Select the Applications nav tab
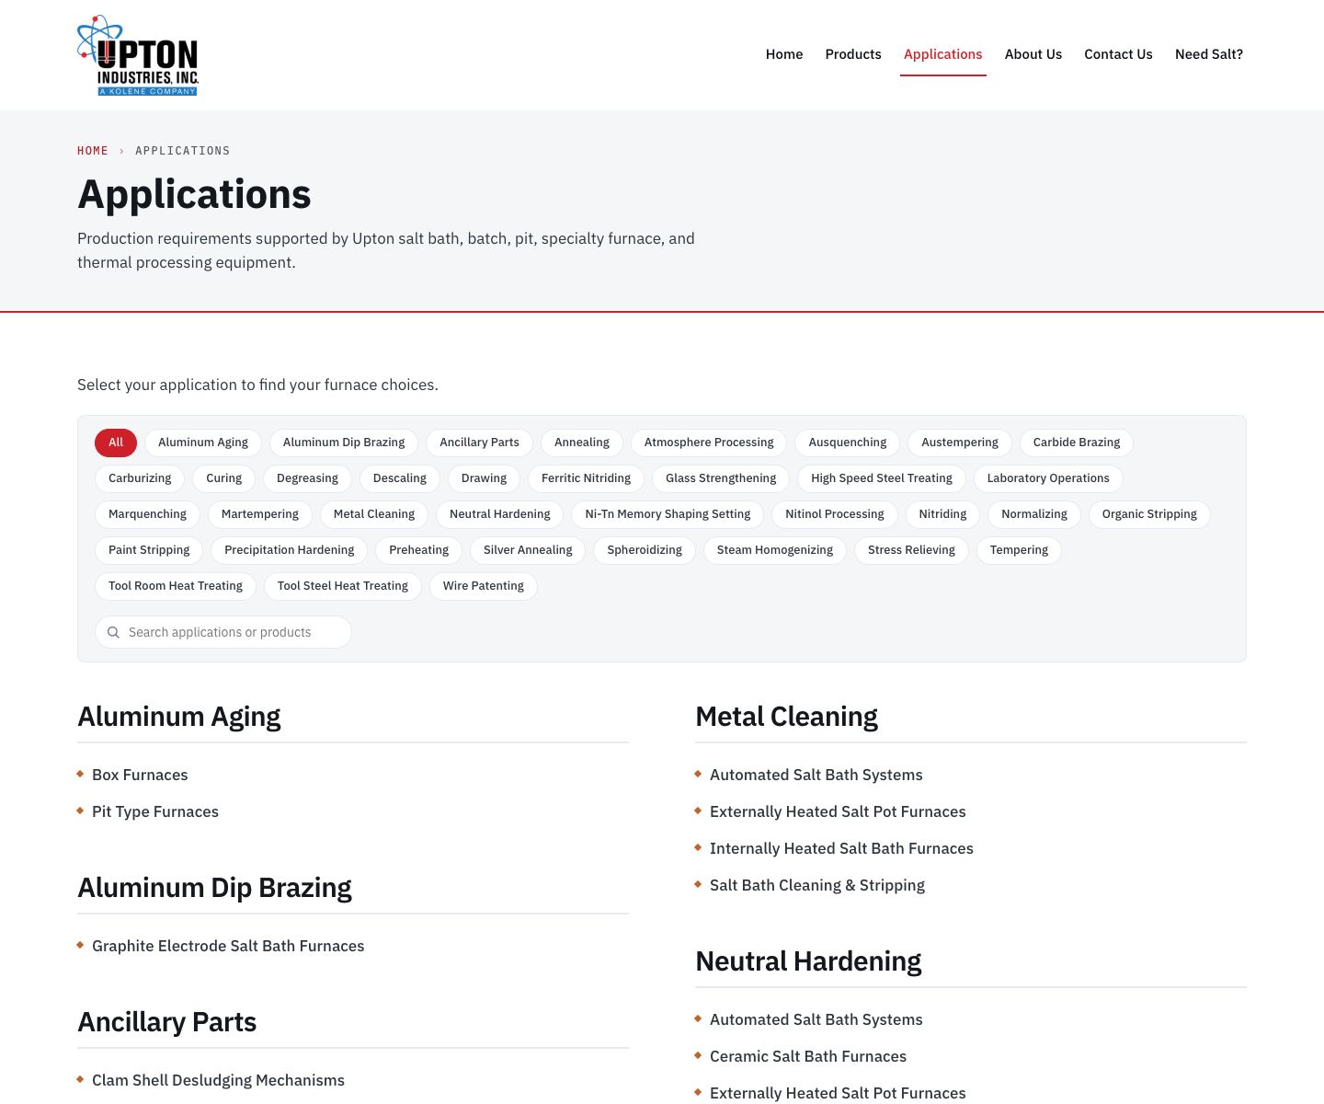This screenshot has width=1324, height=1104. pos(942,54)
